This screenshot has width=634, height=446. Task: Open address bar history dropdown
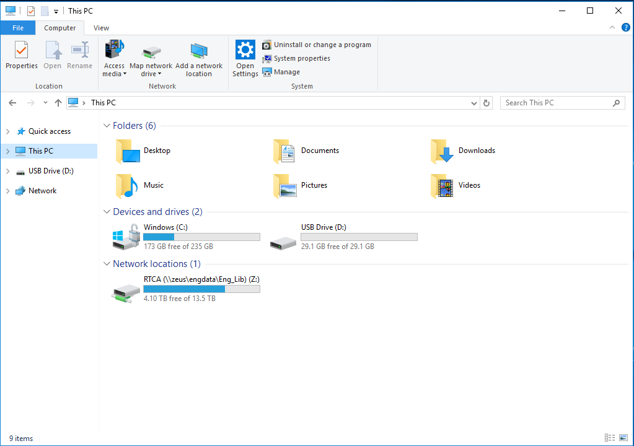point(474,103)
